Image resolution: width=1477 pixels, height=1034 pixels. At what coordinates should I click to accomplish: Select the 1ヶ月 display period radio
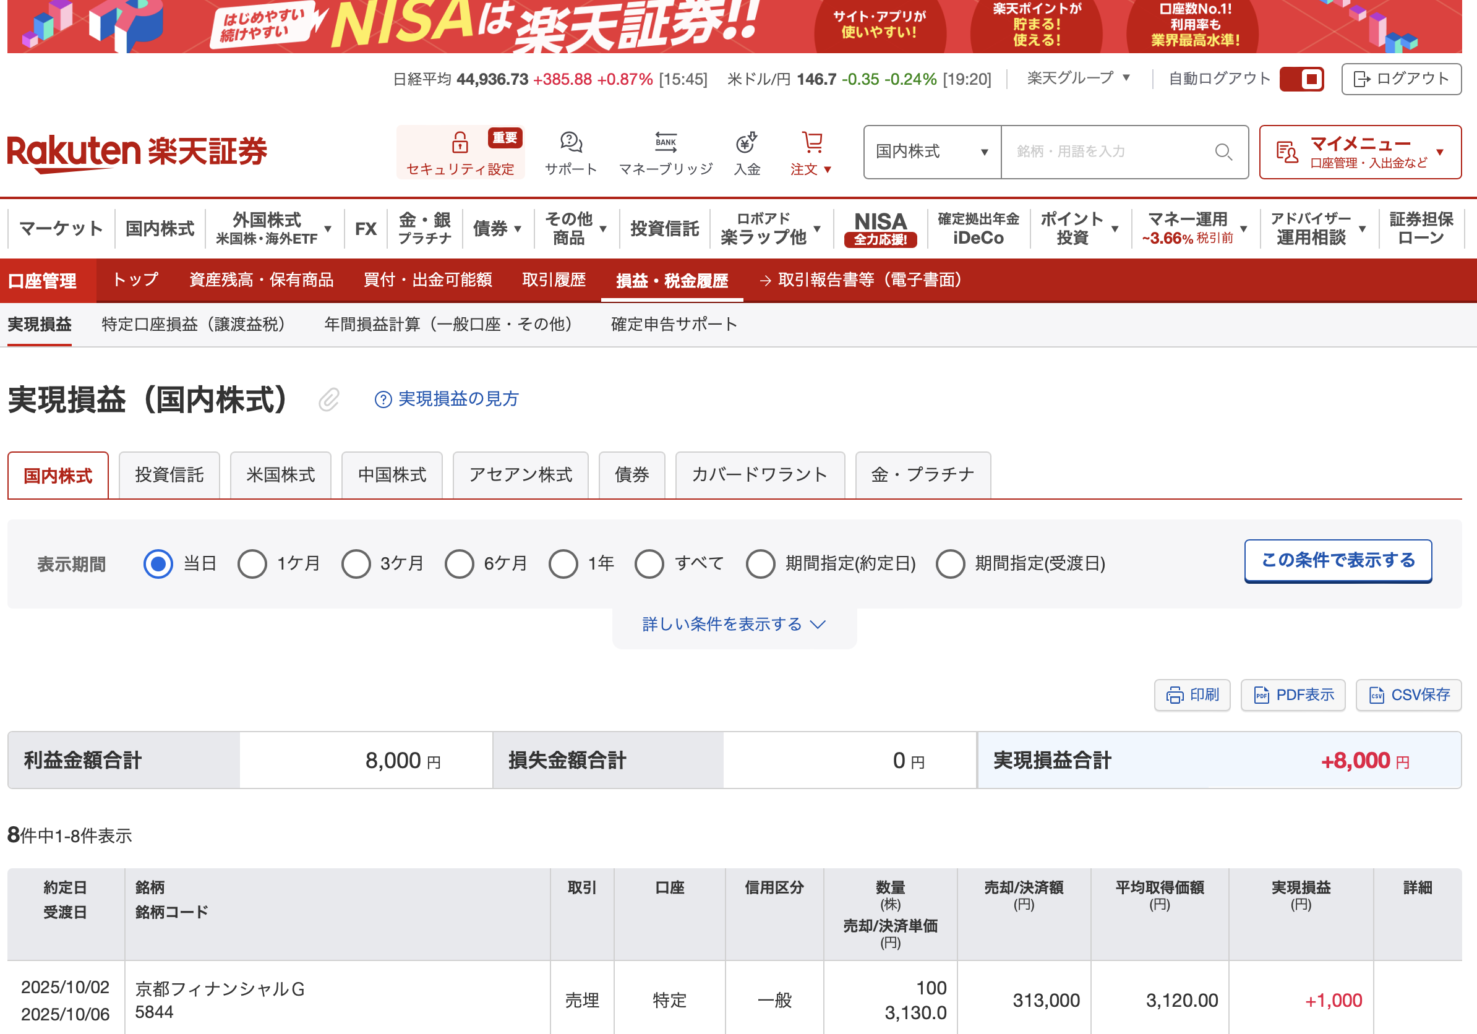tap(252, 564)
